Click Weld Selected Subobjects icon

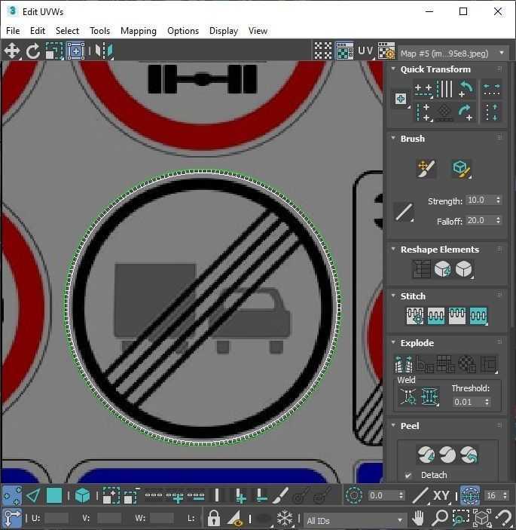[x=429, y=397]
